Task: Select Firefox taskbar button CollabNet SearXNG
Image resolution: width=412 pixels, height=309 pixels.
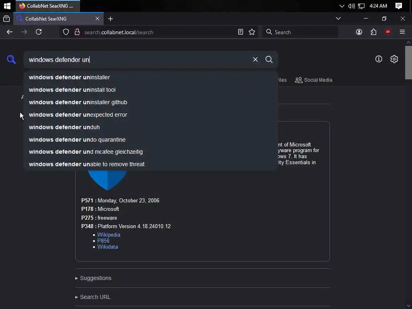Action: [48, 6]
